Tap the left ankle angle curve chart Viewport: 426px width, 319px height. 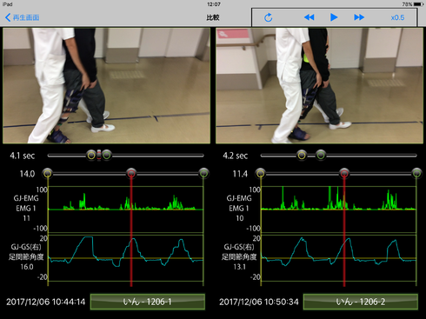[125, 258]
